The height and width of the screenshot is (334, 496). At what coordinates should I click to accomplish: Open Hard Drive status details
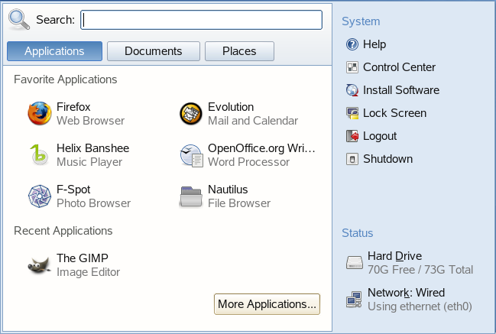tap(355, 263)
